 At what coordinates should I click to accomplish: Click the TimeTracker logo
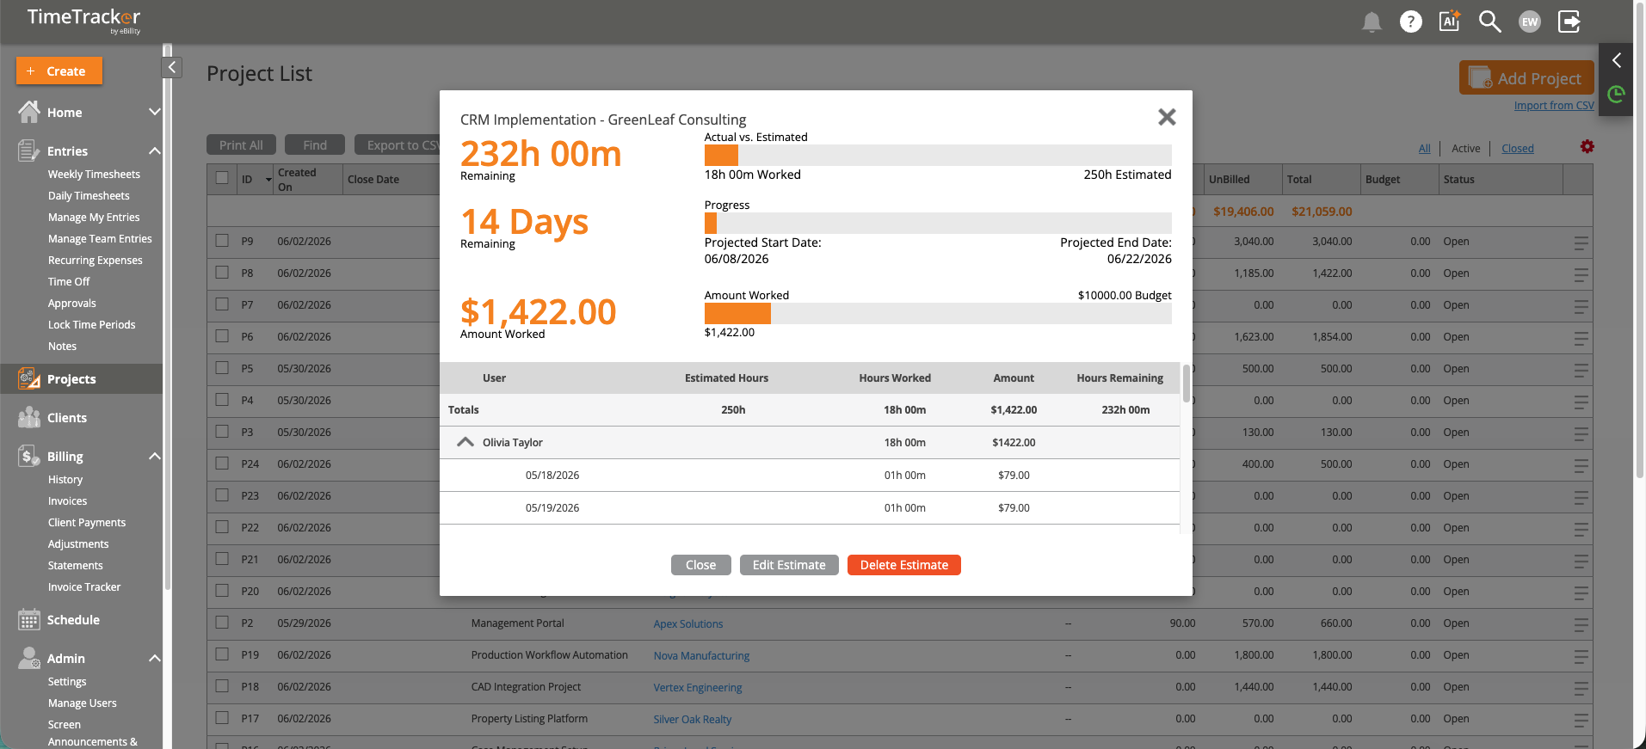83,20
